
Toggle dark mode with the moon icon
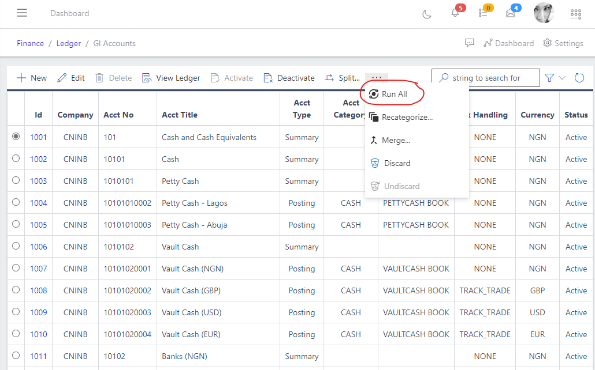point(426,13)
